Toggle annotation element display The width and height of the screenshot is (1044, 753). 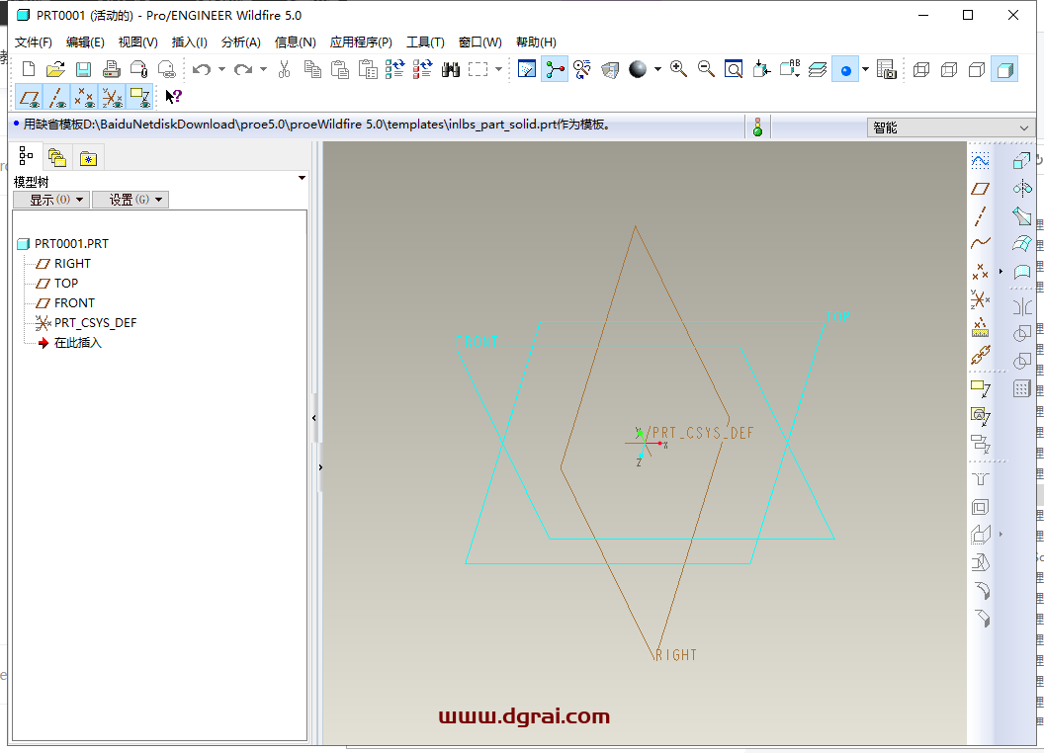click(x=139, y=97)
